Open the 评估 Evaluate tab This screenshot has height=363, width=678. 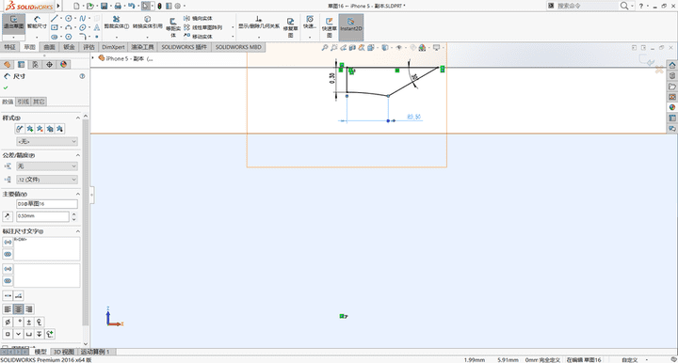[x=89, y=47]
